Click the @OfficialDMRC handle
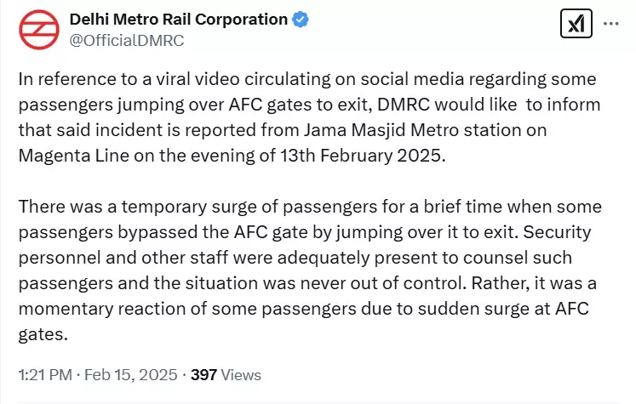This screenshot has width=636, height=404. pos(126,40)
